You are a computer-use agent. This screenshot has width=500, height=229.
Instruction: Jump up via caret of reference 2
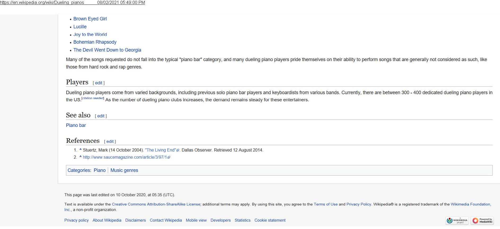point(80,157)
